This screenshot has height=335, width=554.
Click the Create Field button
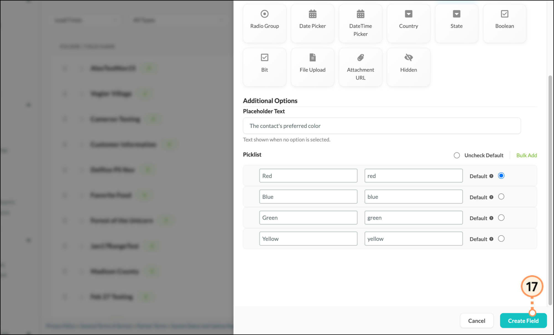[x=523, y=321]
